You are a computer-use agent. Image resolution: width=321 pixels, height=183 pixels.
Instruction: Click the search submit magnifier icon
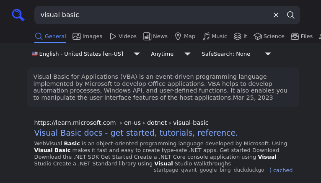click(x=290, y=15)
